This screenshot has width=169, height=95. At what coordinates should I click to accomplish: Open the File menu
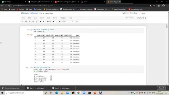(x=24, y=18)
